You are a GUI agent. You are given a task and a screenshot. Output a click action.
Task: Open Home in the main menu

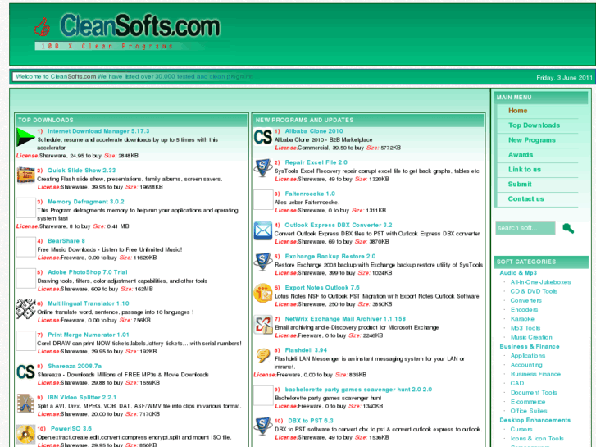[x=517, y=111]
